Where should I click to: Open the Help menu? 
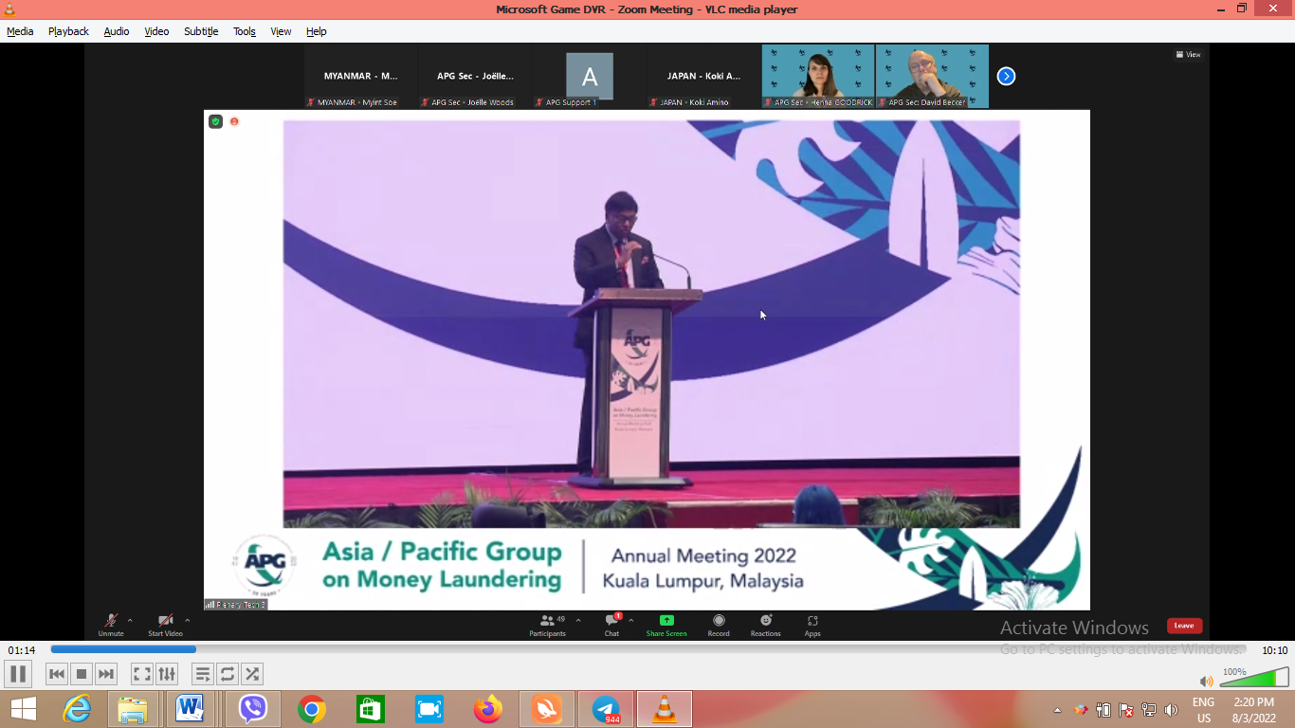point(317,31)
